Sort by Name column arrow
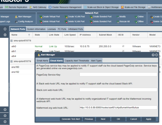Viewport: 162px width, 125px height. point(29,35)
